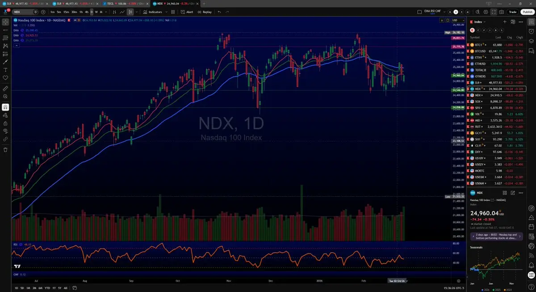Image resolution: width=536 pixels, height=292 pixels.
Task: Select the 4h timeframe
Action: point(87,12)
